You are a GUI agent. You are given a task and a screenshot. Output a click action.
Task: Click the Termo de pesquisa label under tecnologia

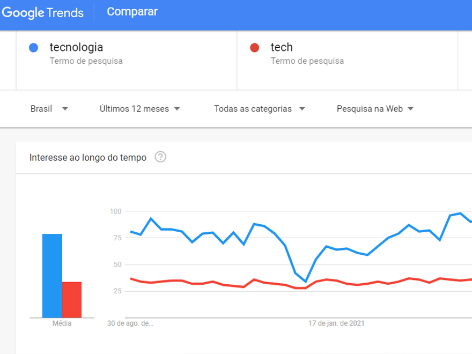[83, 61]
